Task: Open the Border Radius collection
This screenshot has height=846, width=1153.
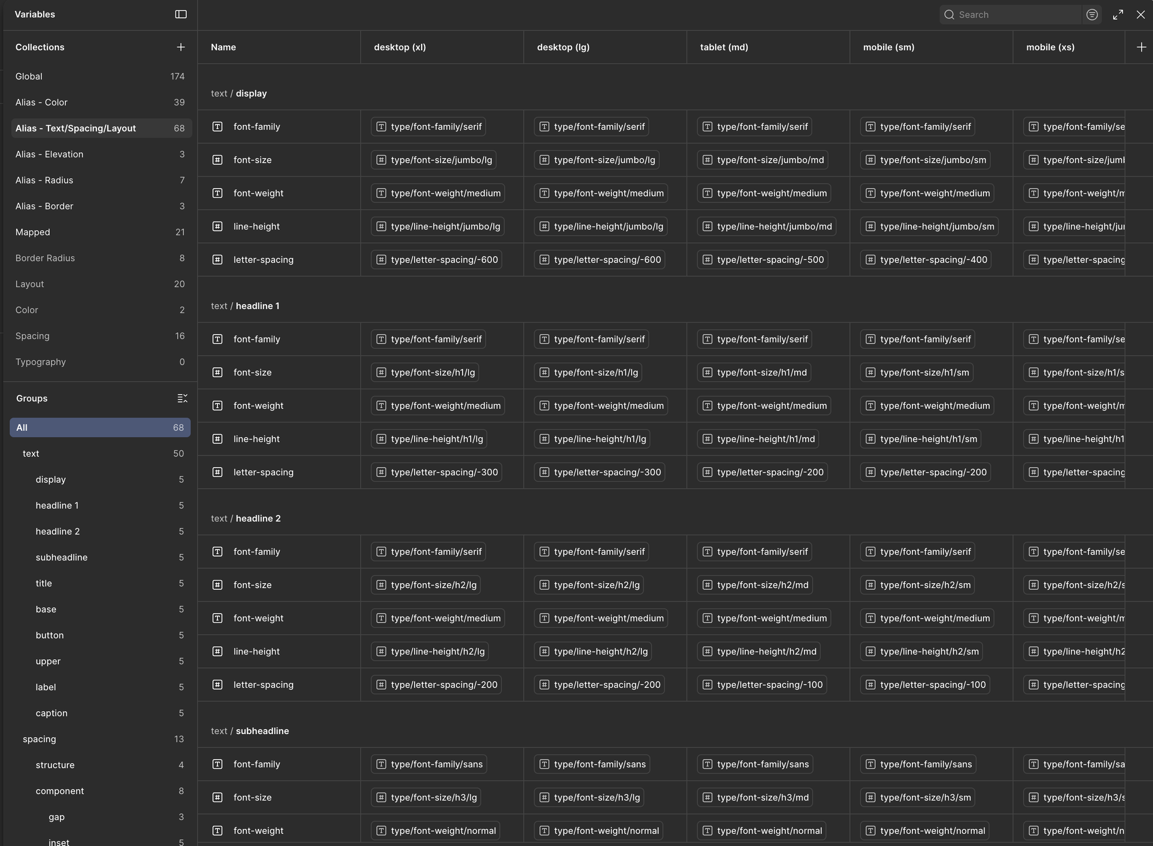Action: [100, 258]
